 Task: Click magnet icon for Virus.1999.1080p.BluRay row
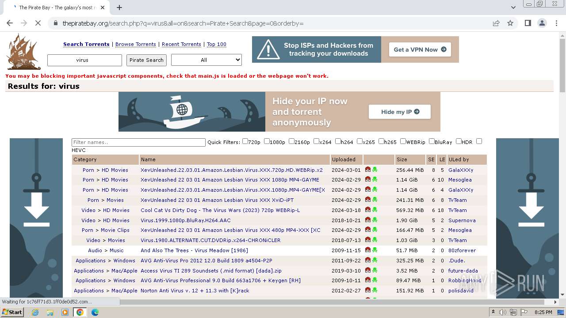click(368, 220)
